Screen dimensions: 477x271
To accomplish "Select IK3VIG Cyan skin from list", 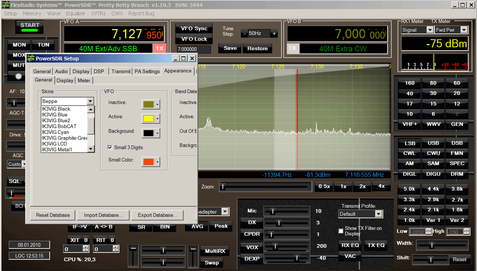I will pos(55,132).
